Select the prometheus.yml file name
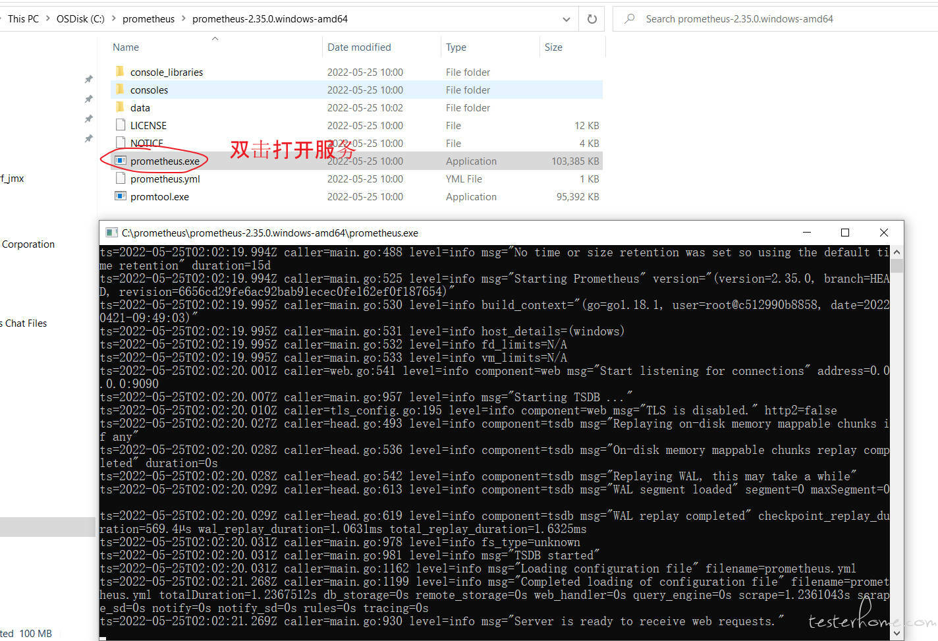Image resolution: width=938 pixels, height=641 pixels. point(165,179)
